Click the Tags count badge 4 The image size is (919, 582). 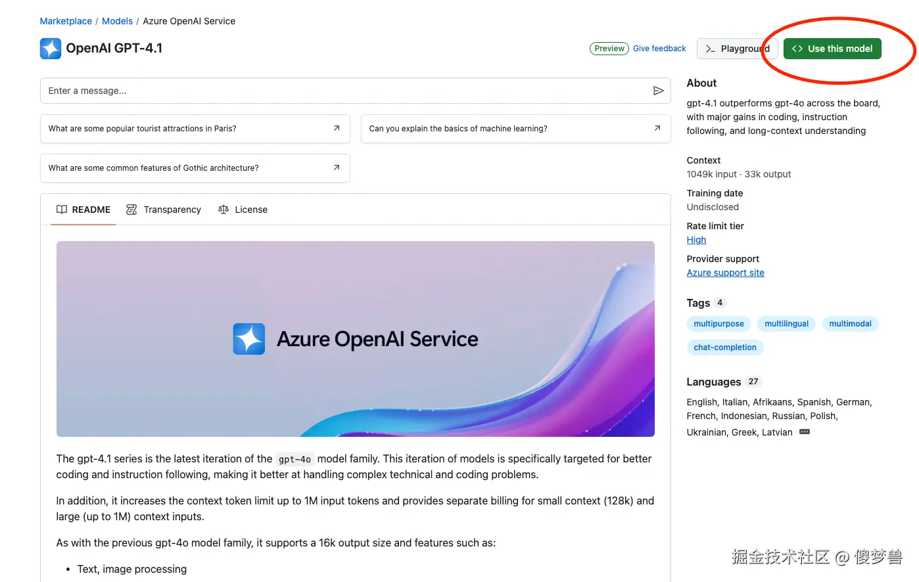[x=720, y=303]
